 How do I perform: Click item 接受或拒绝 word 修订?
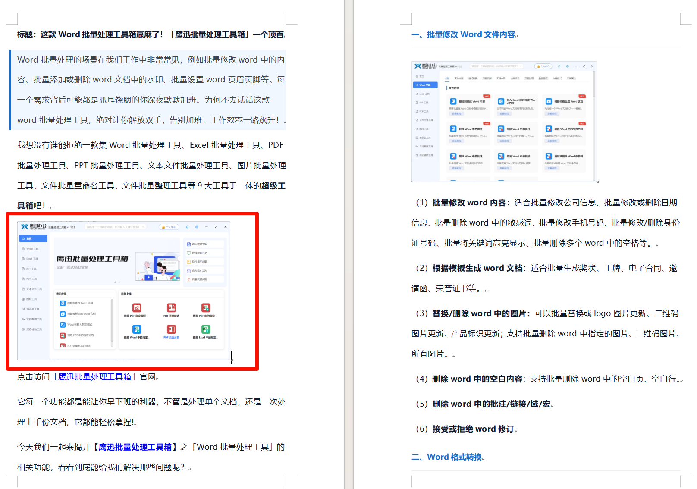click(x=473, y=429)
